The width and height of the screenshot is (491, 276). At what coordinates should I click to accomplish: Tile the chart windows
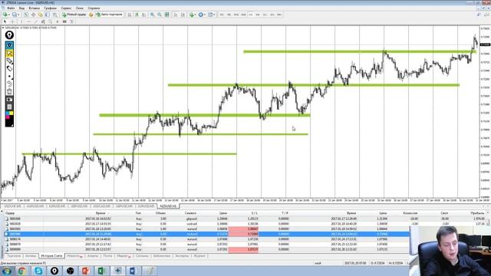point(167,15)
